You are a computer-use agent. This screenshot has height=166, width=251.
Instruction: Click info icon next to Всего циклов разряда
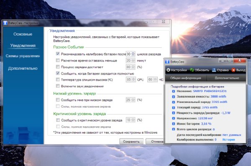point(173,129)
